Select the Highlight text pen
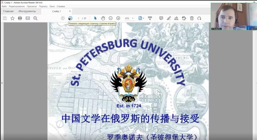 [x=169, y=18]
